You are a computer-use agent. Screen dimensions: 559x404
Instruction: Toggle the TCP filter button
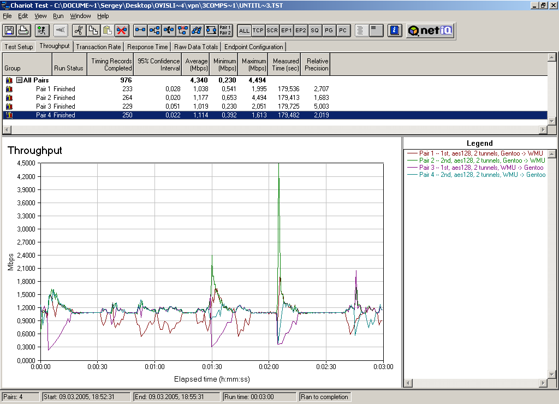pos(258,31)
